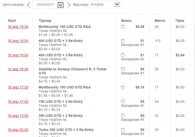Click the Турнир column header

[45, 21]
